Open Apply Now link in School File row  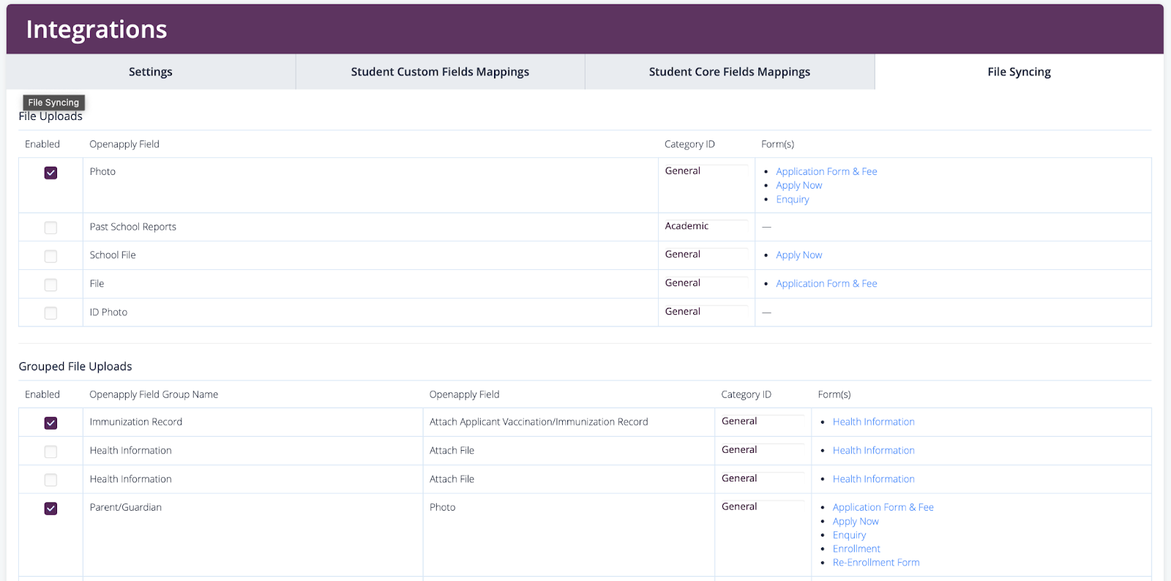(x=798, y=255)
